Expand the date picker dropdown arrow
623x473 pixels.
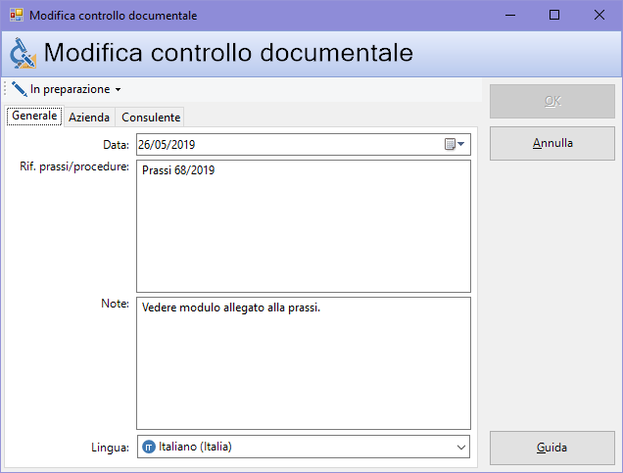pos(461,144)
